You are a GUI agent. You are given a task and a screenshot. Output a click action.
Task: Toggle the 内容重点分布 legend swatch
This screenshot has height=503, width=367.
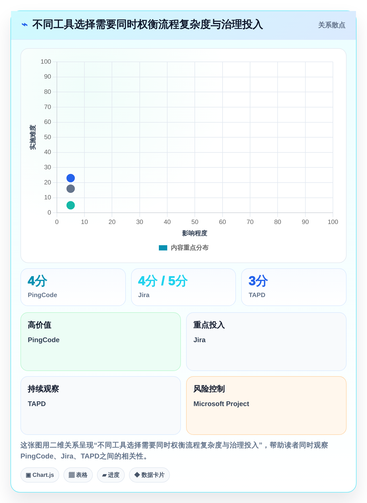point(163,248)
